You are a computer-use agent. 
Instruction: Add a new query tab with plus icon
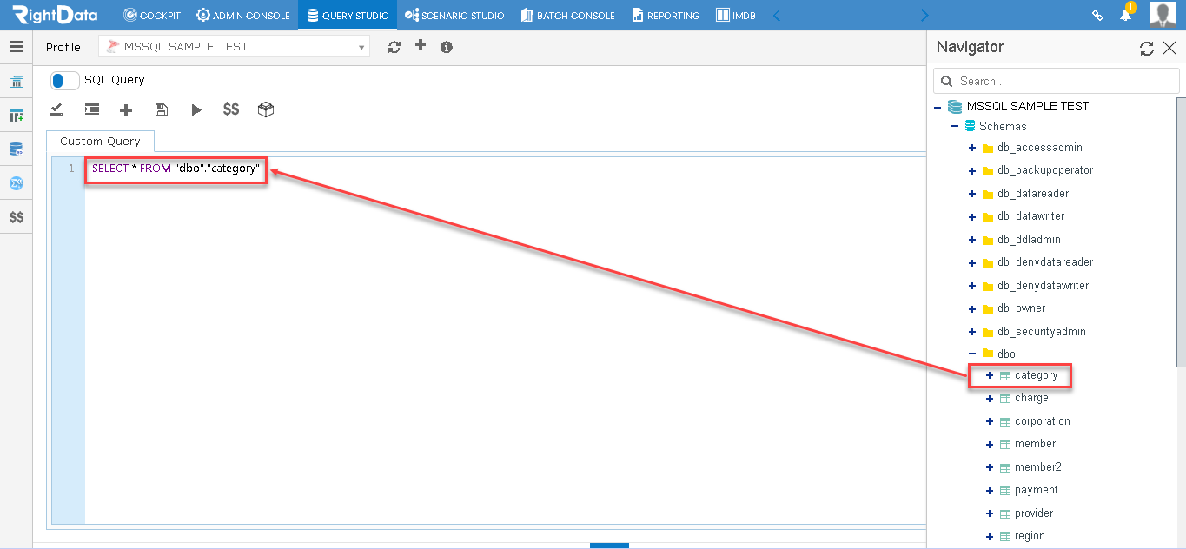pos(126,109)
